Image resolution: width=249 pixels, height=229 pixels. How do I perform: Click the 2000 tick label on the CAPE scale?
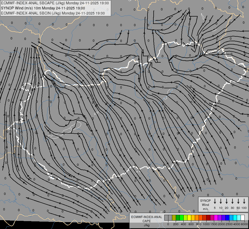[222, 224]
